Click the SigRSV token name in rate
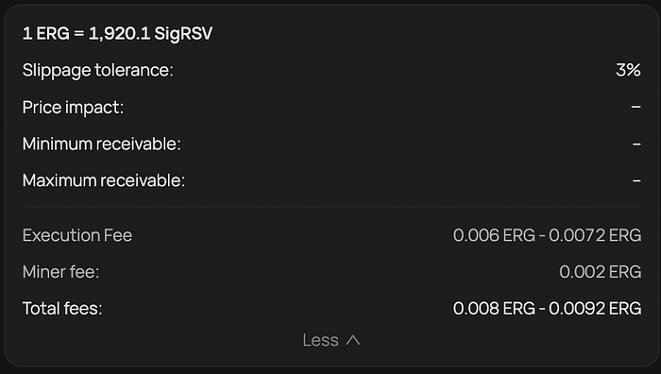The width and height of the screenshot is (661, 374). (x=183, y=33)
